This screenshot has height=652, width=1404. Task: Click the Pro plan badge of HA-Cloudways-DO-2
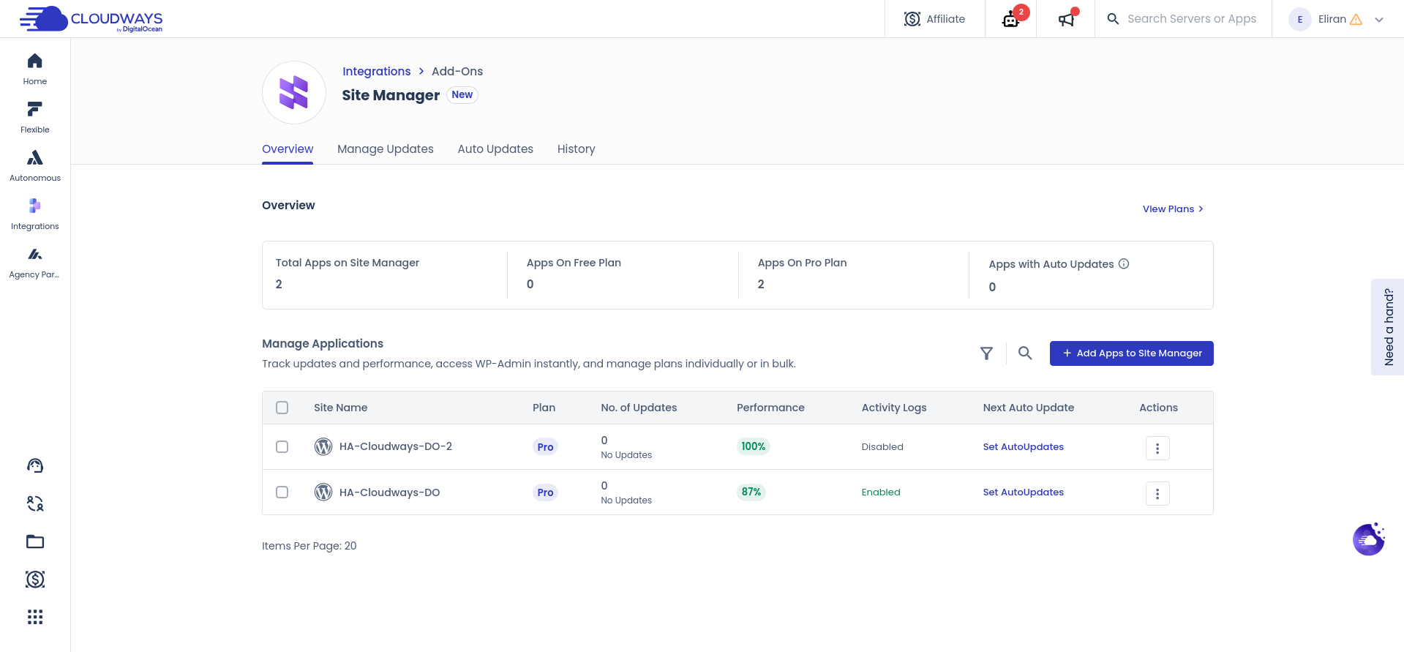point(545,447)
